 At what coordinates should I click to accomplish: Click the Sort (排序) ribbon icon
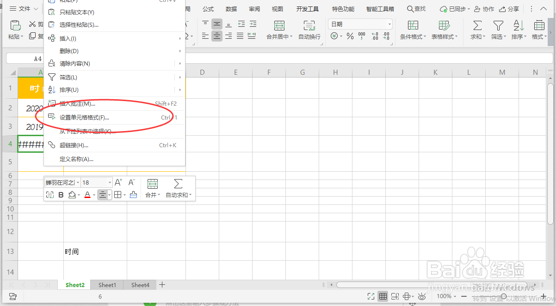click(519, 25)
